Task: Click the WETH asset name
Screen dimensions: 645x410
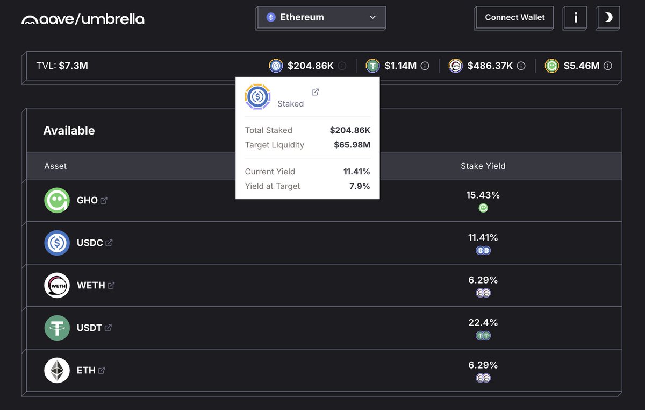Action: point(91,285)
